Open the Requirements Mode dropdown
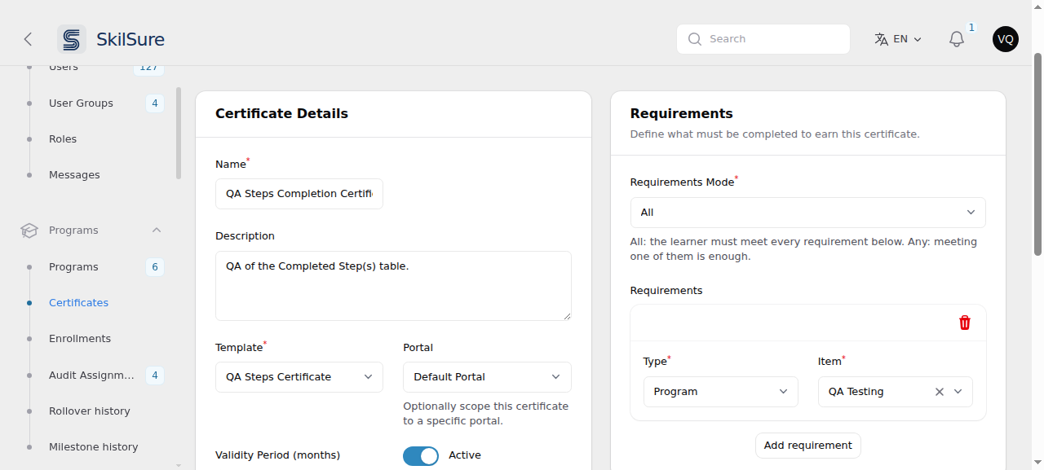Screen dimensions: 1044x470 click(807, 213)
